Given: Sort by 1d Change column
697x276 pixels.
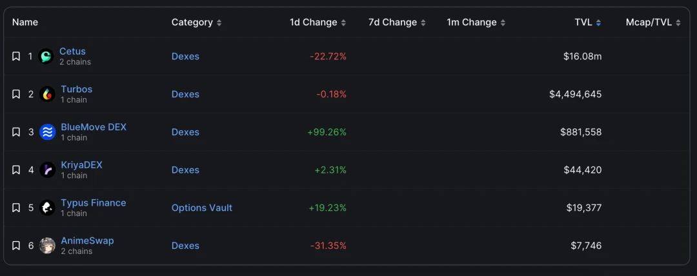Looking at the screenshot, I should 318,22.
